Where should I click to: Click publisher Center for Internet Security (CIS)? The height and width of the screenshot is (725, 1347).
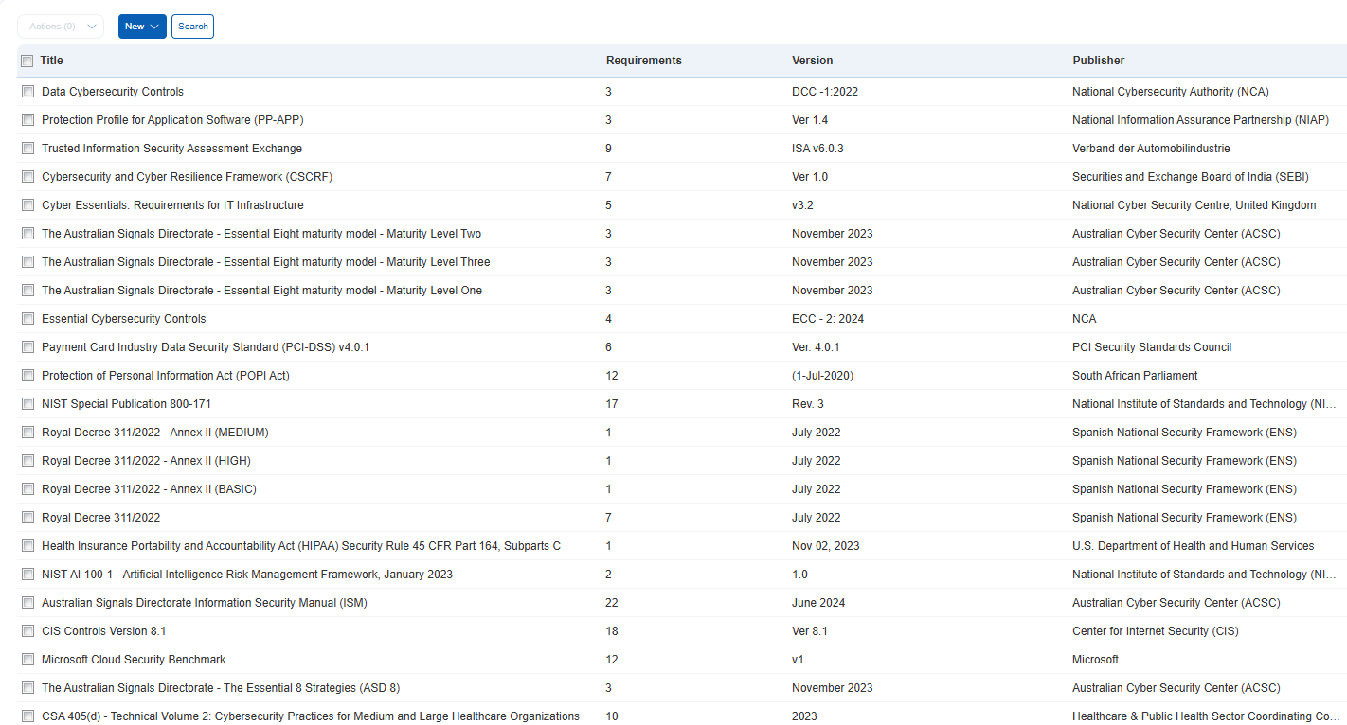(x=1156, y=631)
